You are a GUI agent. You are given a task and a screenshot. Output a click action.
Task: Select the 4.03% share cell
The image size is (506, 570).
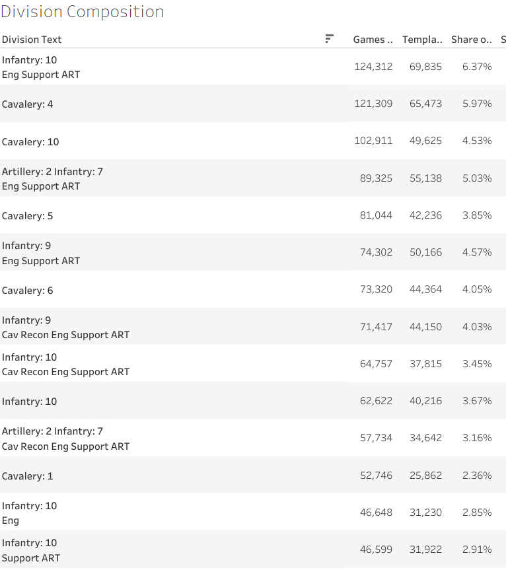(477, 327)
